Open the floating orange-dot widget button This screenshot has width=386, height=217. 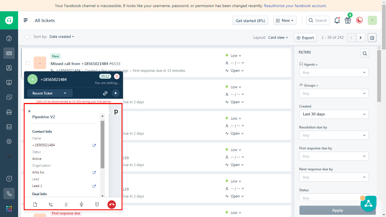coord(368,204)
